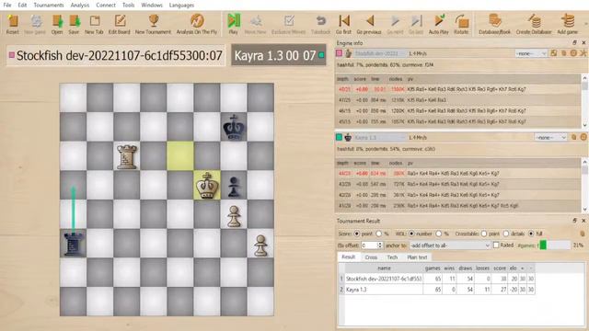The image size is (589, 331).
Task: Jump to the first move with Go first
Action: point(343,24)
